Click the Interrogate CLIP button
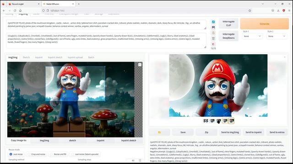 click(x=228, y=23)
